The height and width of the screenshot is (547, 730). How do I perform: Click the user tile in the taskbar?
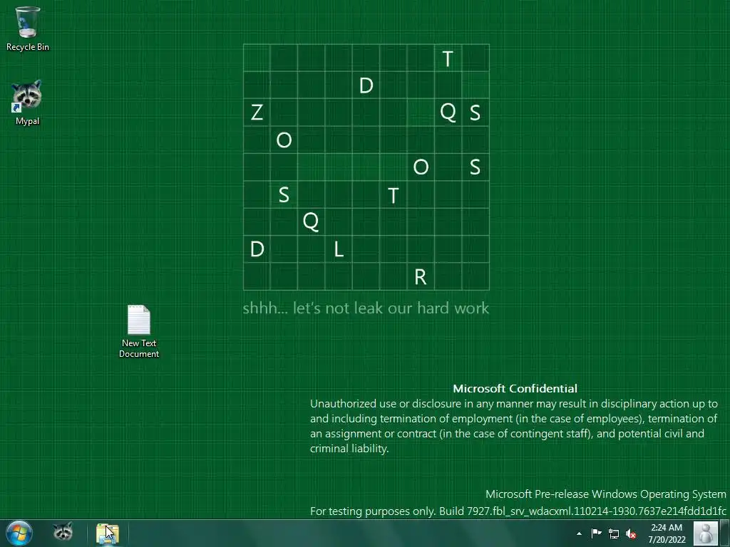pyautogui.click(x=706, y=533)
